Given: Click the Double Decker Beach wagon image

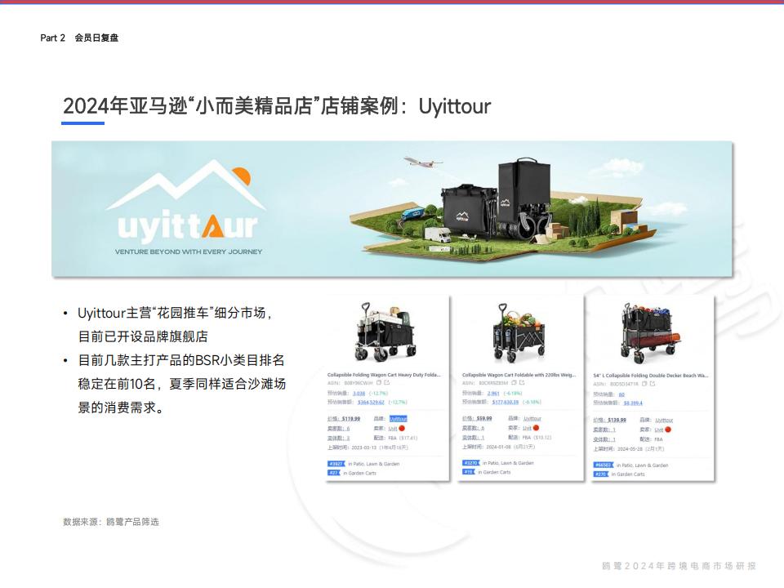Looking at the screenshot, I should click(x=649, y=332).
